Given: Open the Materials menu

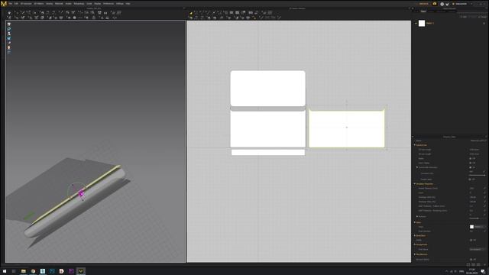Looking at the screenshot, I should click(59, 4).
